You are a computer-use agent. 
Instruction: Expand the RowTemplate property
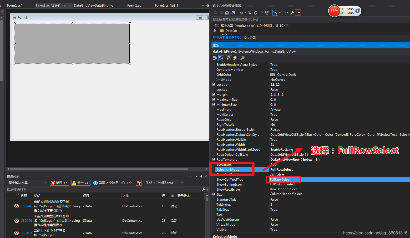pyautogui.click(x=214, y=159)
